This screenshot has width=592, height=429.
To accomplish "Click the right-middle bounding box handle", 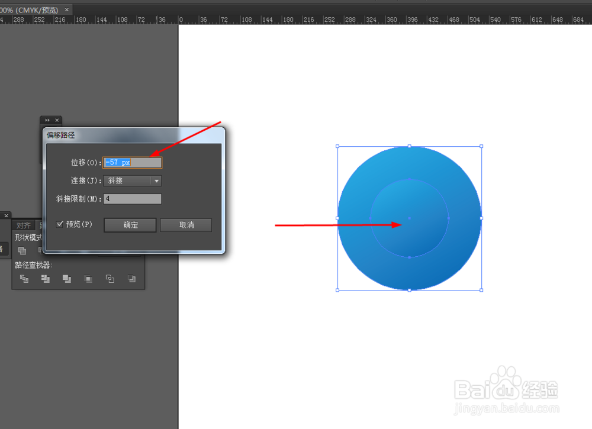I will (x=481, y=218).
